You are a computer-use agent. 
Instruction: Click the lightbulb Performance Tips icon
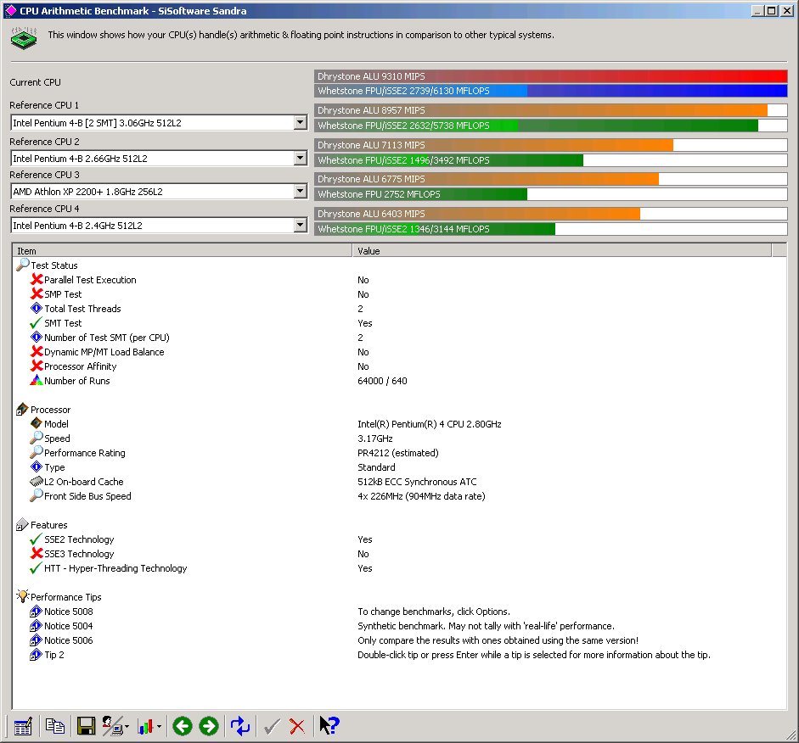[x=22, y=596]
